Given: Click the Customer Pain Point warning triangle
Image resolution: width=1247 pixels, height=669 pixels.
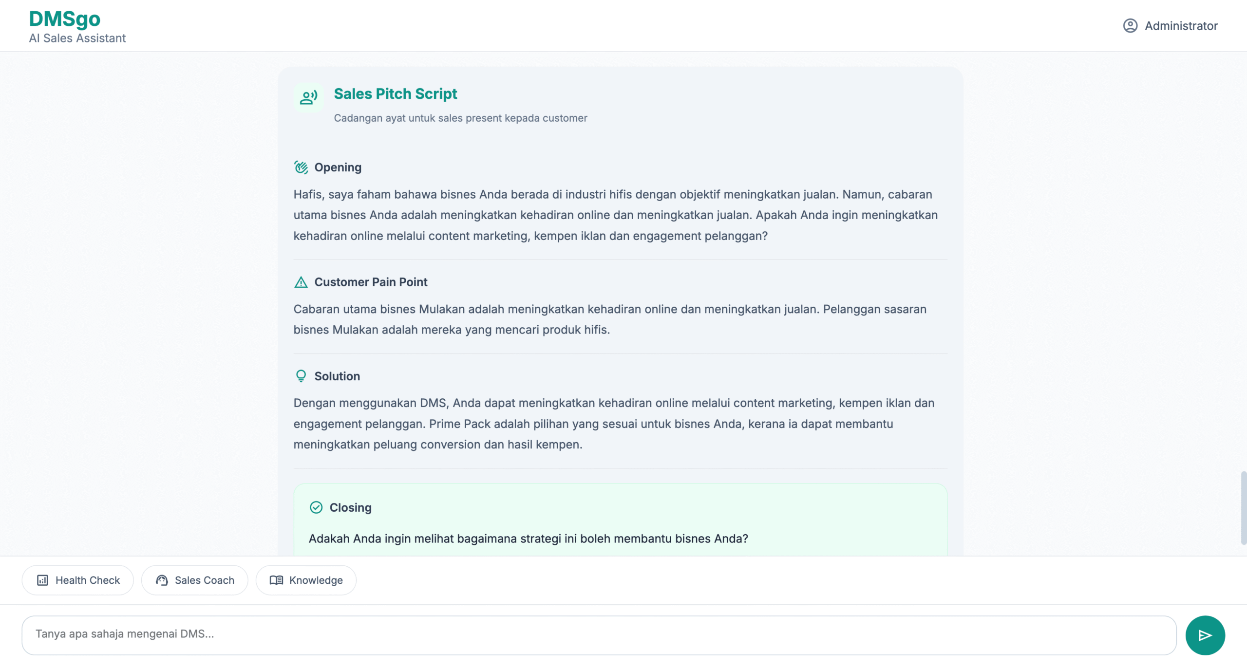Looking at the screenshot, I should pos(301,282).
